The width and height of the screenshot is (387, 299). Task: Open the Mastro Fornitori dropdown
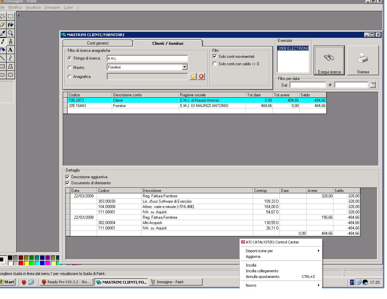point(184,67)
